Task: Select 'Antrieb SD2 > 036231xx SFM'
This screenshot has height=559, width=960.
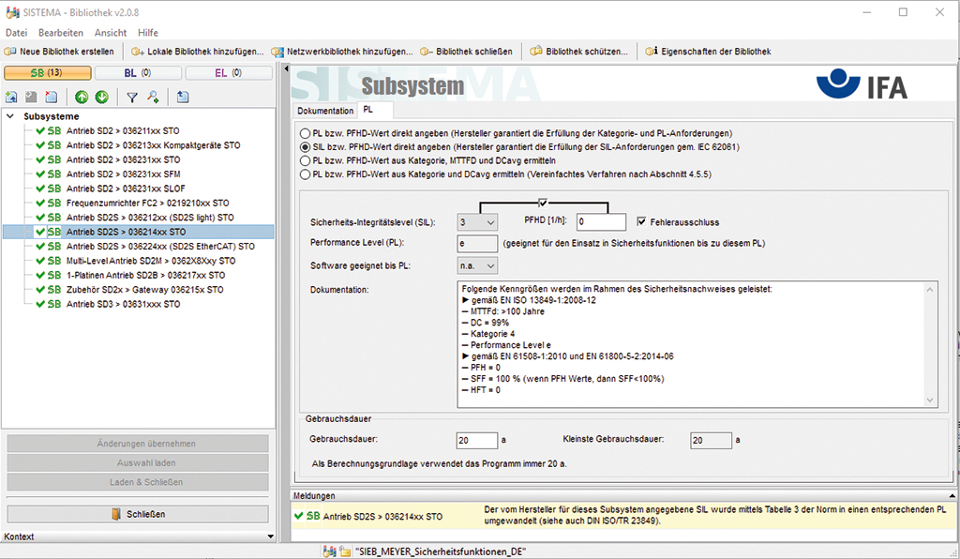Action: (123, 174)
